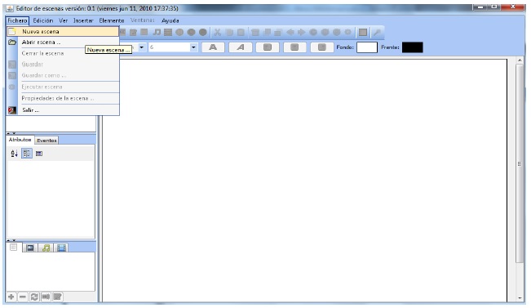Click the scissors cut icon in toolbar
Viewport: 531px width, 308px height.
coord(218,32)
